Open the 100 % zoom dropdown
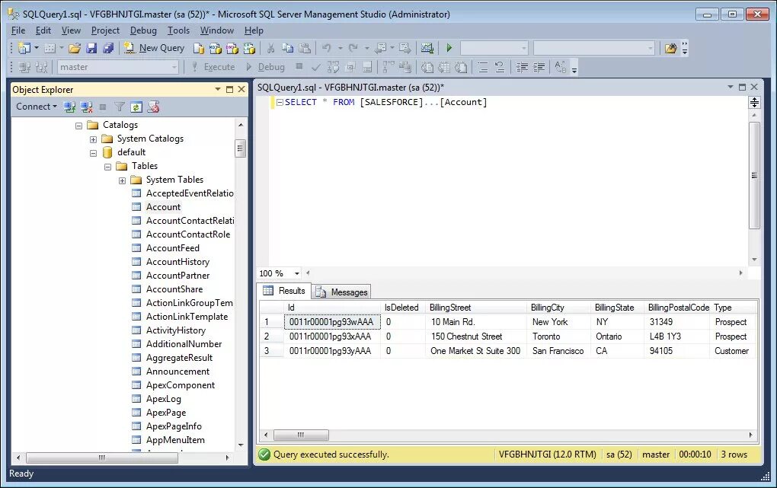 [x=297, y=273]
